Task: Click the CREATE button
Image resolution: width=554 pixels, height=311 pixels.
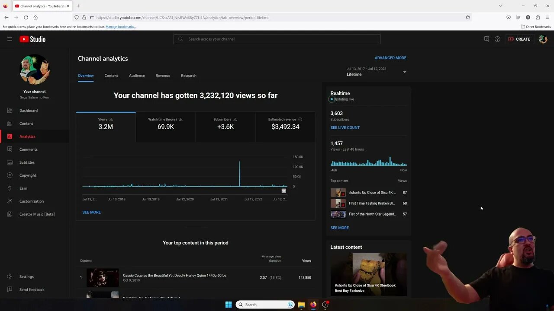Action: click(519, 39)
